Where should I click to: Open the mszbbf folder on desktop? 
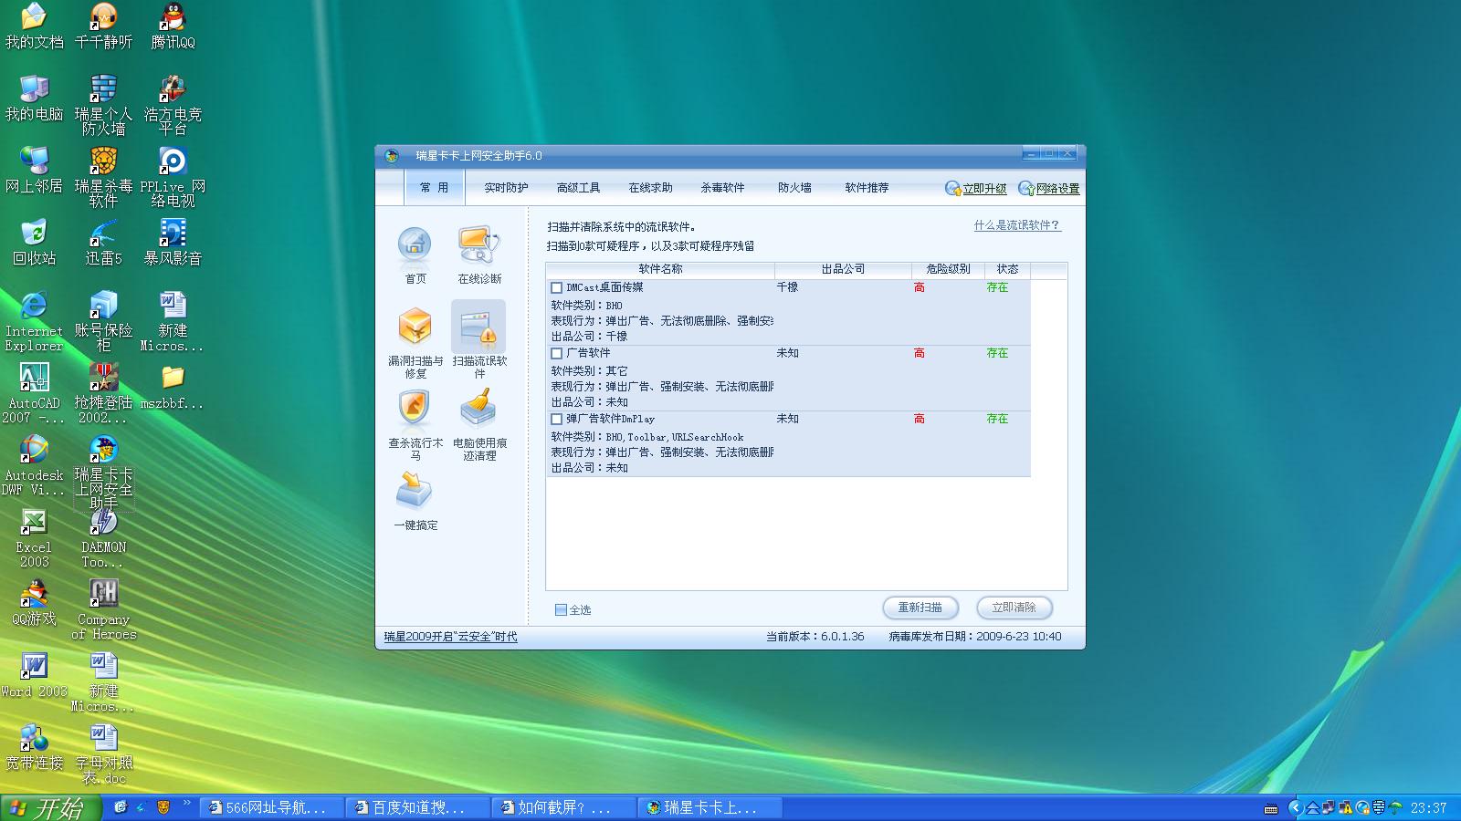pos(173,386)
